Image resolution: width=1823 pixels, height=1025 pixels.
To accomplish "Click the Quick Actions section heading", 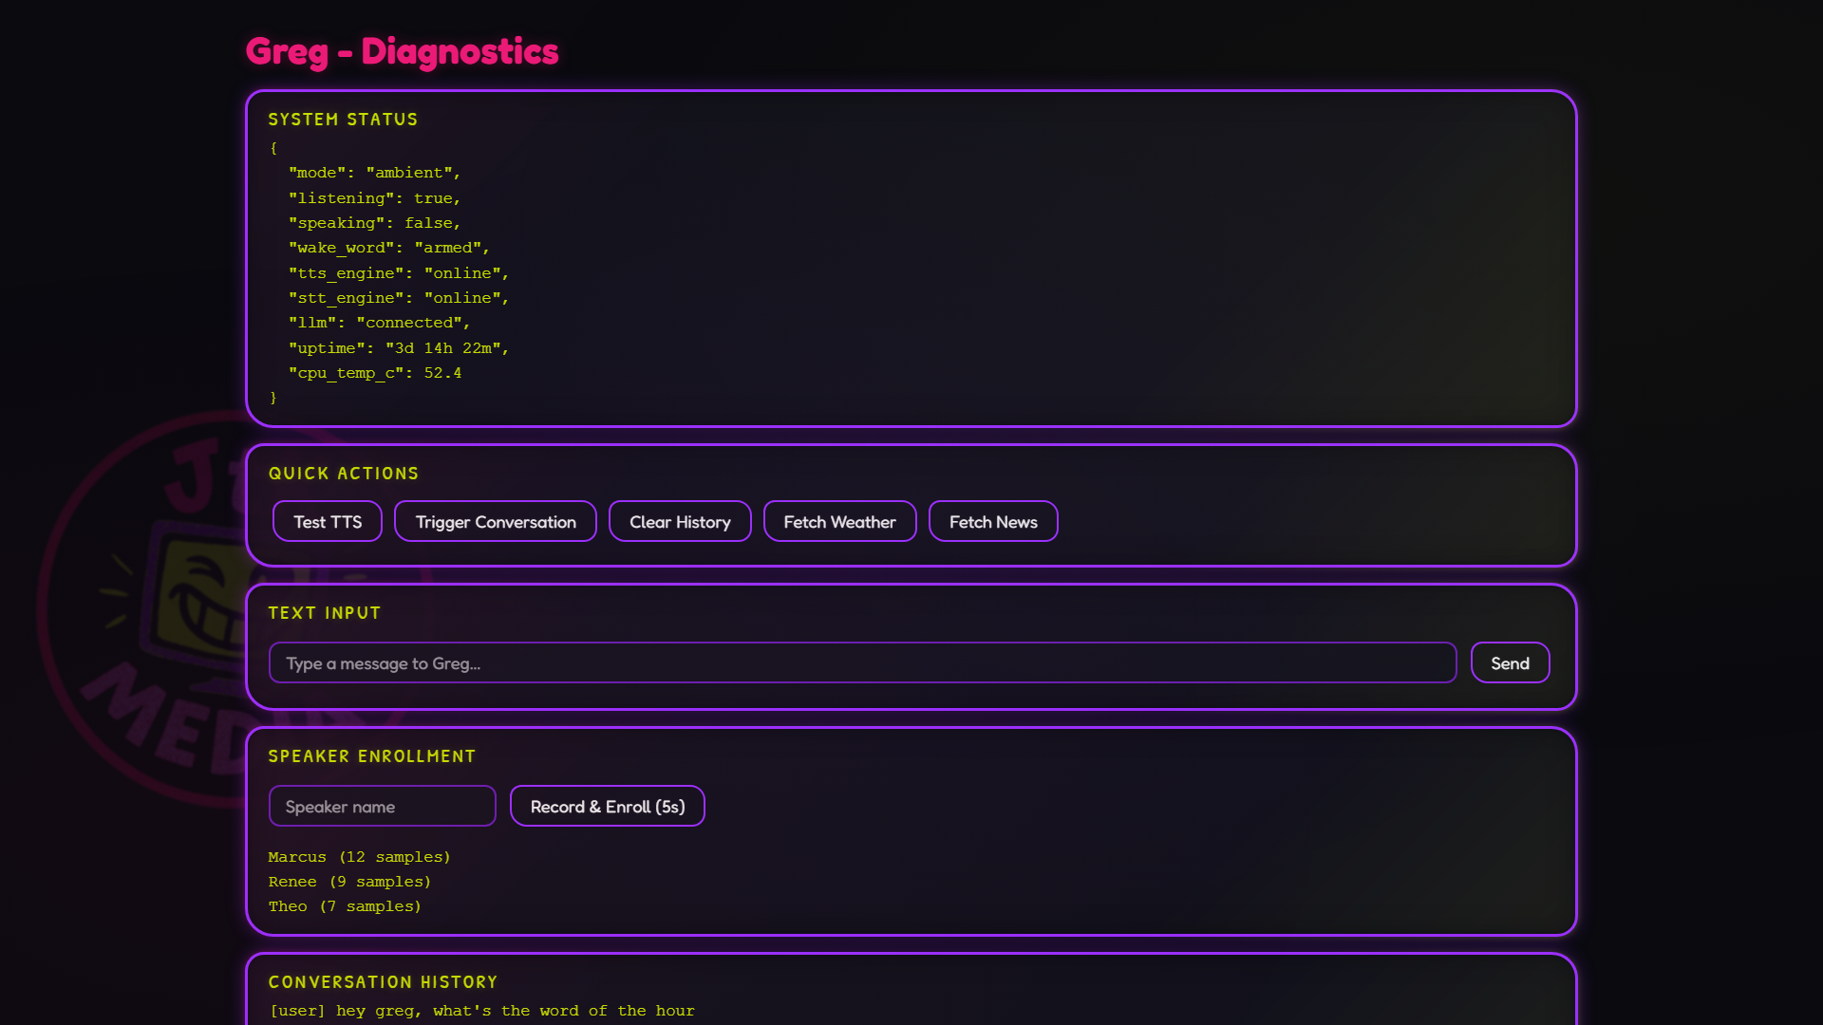I will (x=344, y=474).
